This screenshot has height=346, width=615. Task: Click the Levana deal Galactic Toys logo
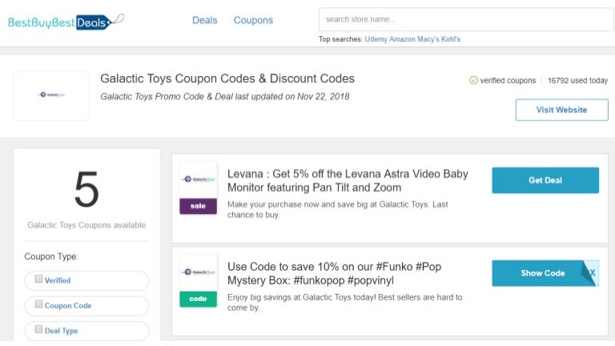pos(198,180)
